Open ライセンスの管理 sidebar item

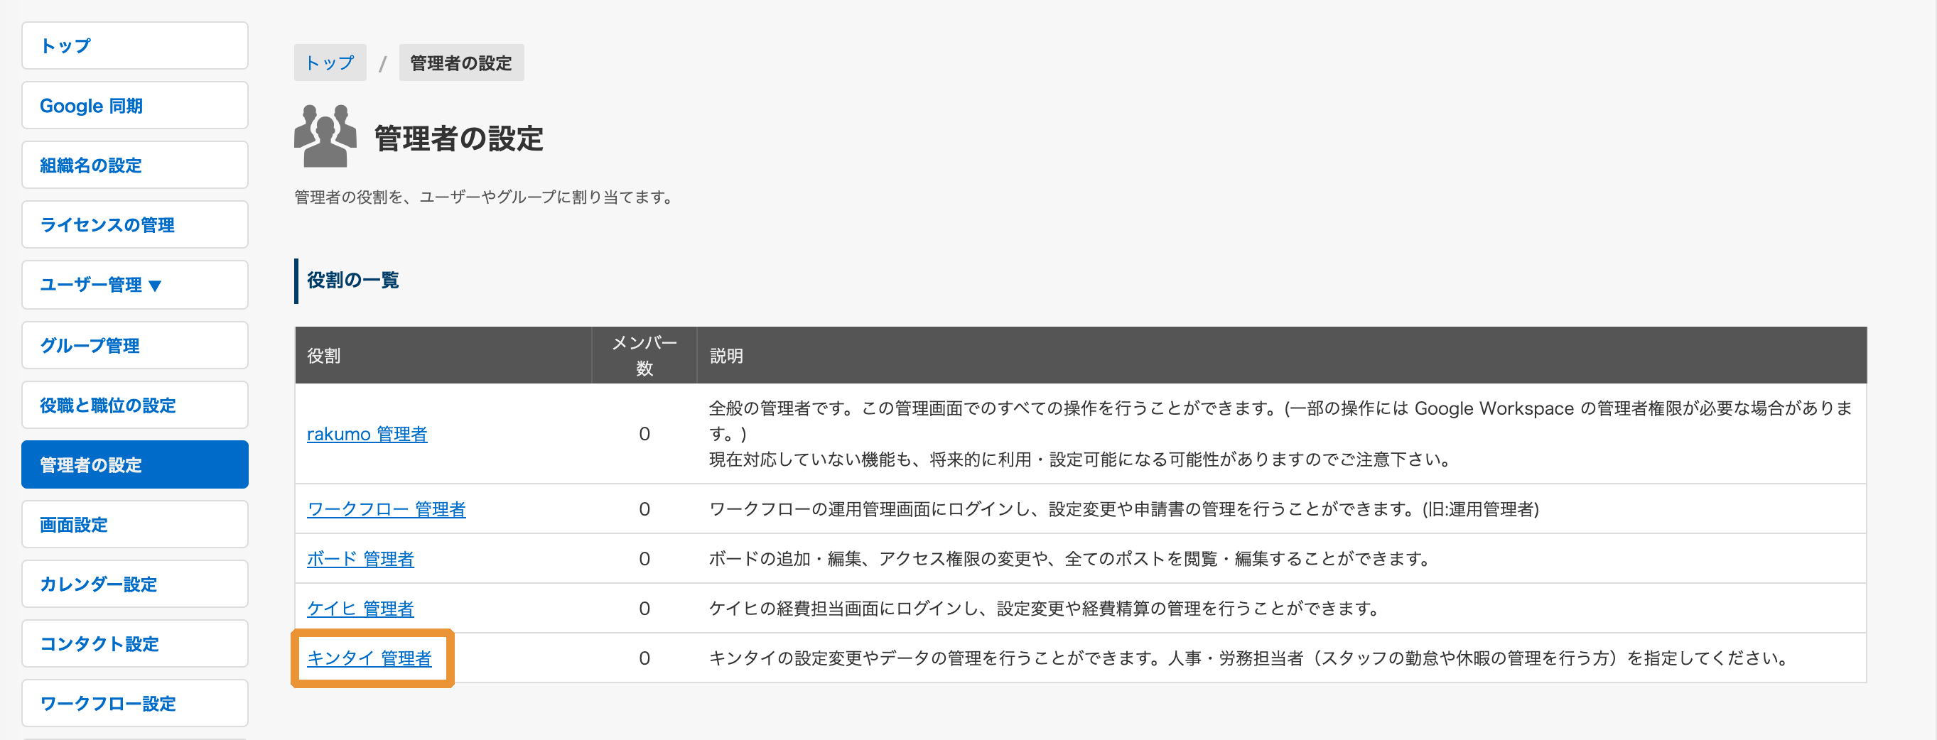134,224
